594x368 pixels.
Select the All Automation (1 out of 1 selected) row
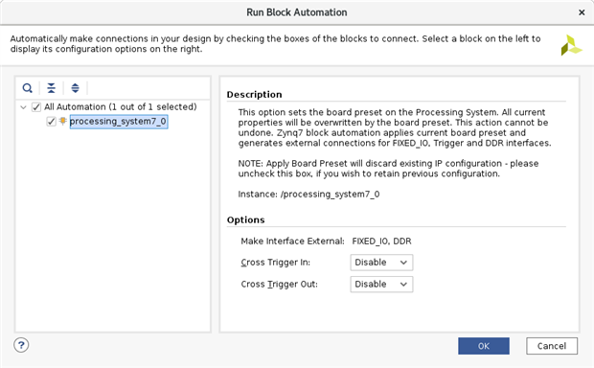121,107
